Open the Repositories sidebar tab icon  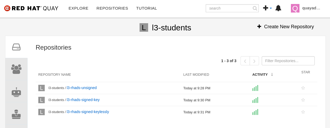tap(16, 47)
